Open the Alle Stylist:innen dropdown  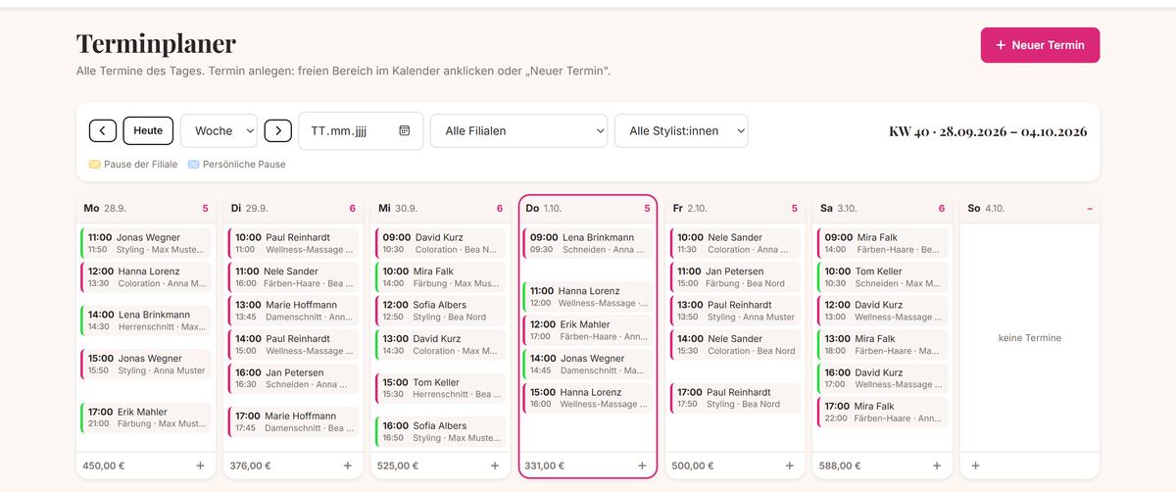coord(681,130)
